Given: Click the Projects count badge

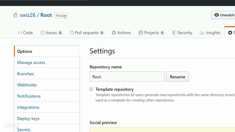Looking at the screenshot, I should [x=162, y=33].
